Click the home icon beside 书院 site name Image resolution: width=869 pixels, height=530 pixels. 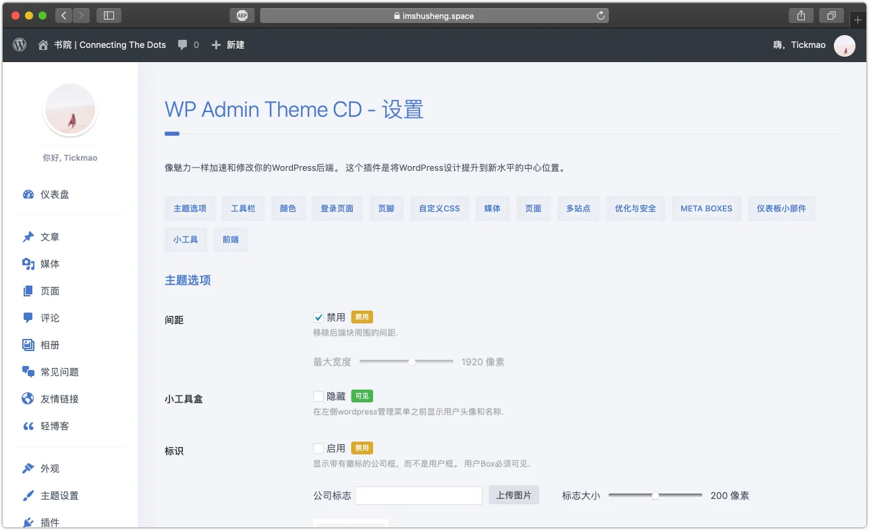[x=43, y=45]
